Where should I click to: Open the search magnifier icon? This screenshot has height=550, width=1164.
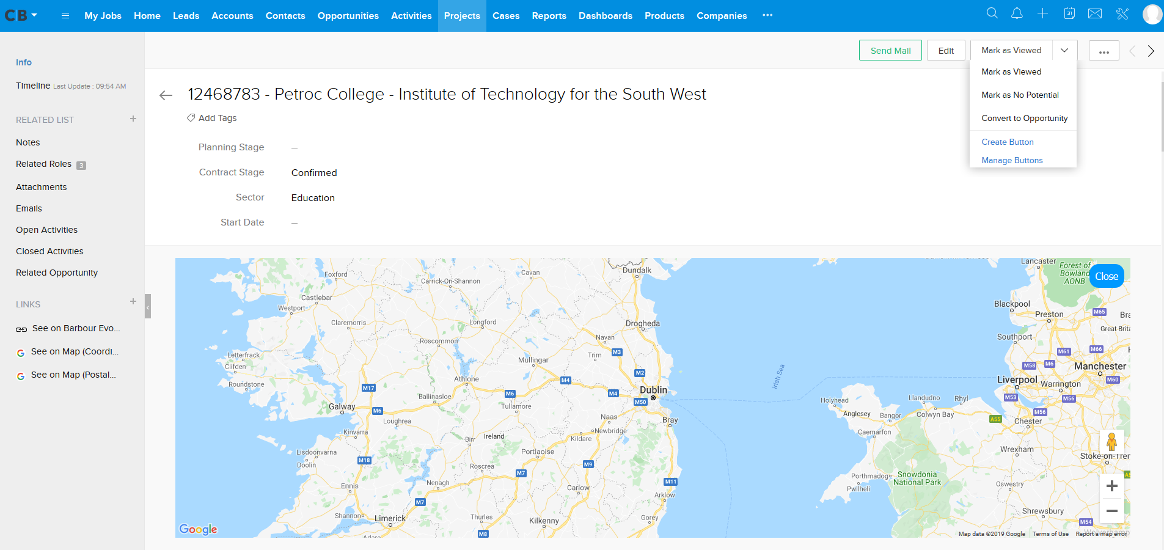(992, 13)
